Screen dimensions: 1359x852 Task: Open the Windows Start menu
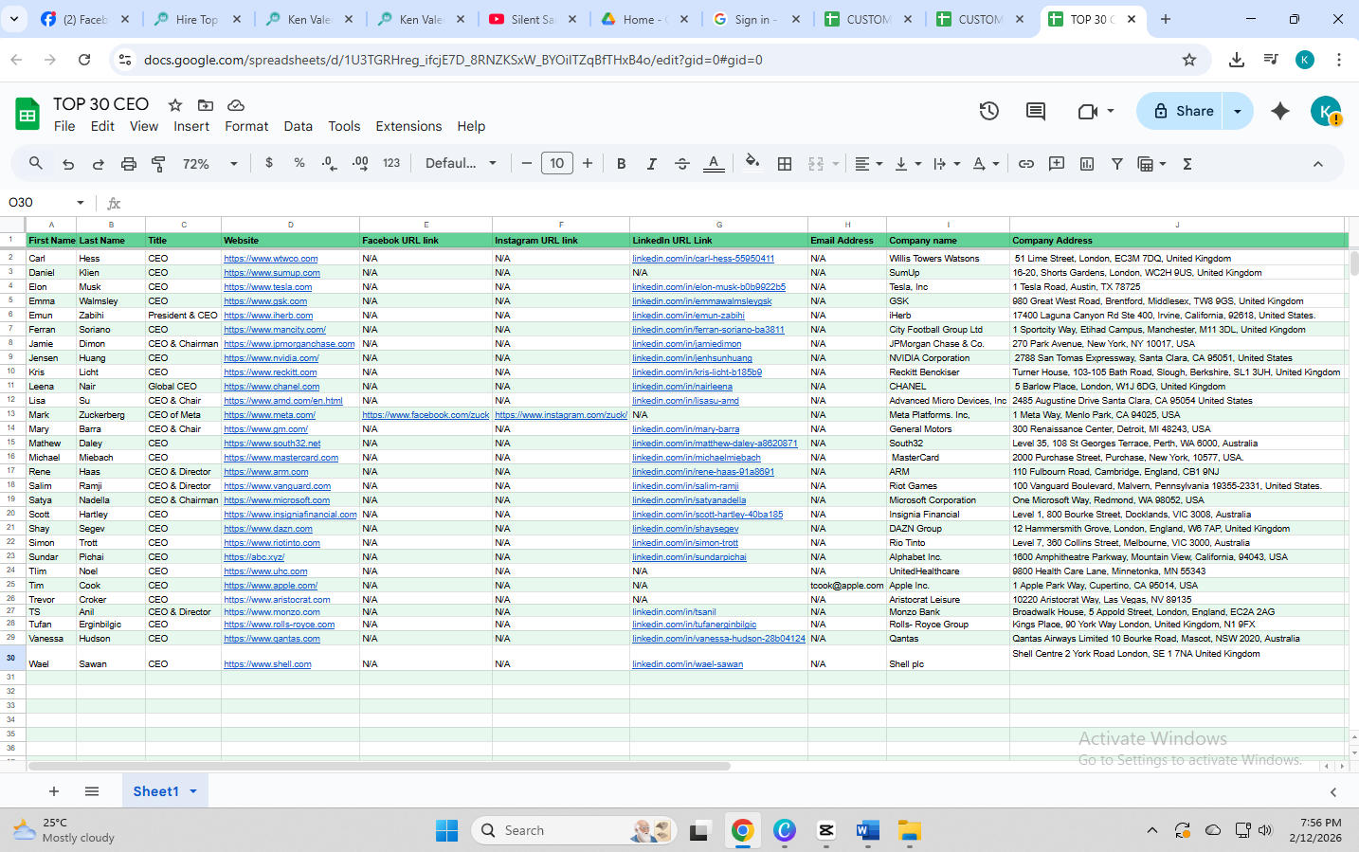tap(447, 830)
